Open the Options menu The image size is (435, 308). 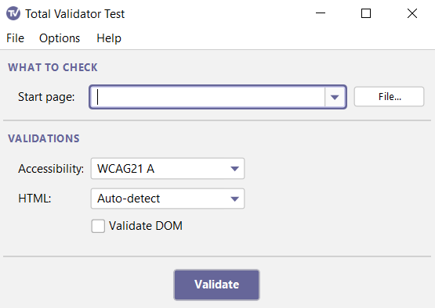pyautogui.click(x=60, y=38)
